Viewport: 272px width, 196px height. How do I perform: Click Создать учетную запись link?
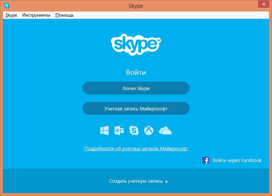click(136, 181)
